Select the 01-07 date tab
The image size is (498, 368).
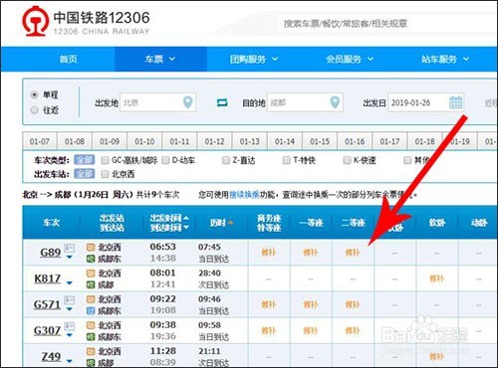click(x=40, y=141)
